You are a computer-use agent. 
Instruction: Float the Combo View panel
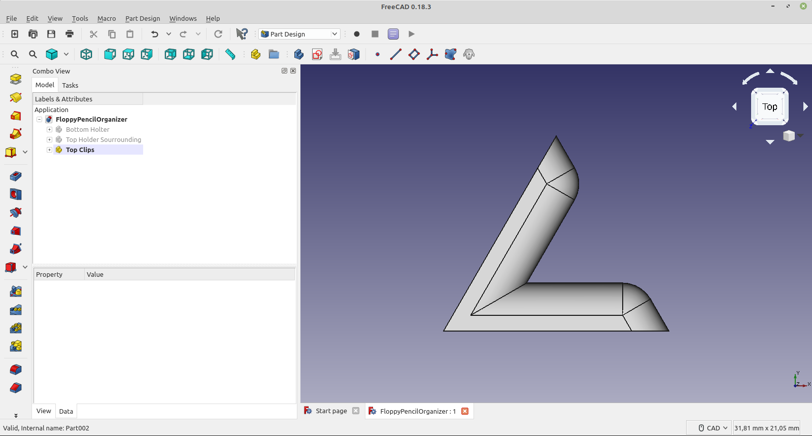point(284,71)
